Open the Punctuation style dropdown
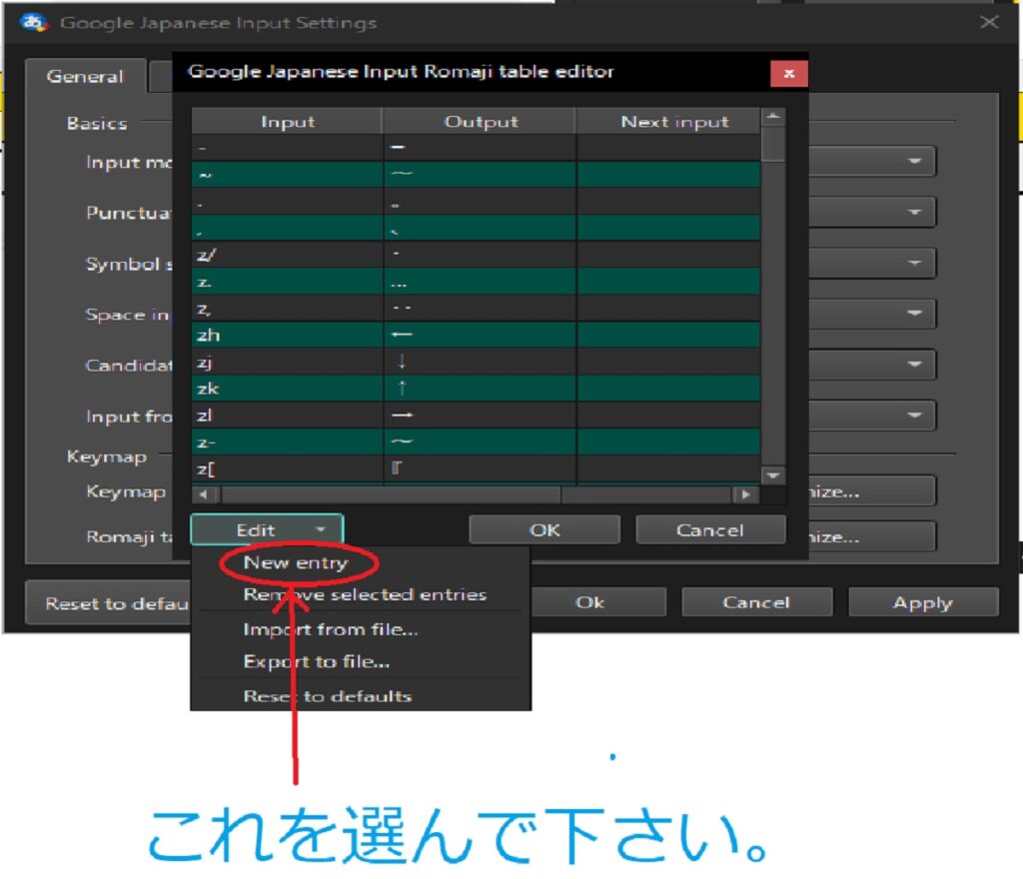Viewport: 1023px width, 879px height. pos(873,212)
